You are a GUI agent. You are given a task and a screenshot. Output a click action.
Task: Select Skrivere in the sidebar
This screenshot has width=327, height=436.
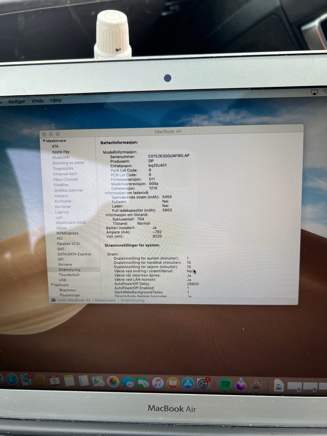coord(65,265)
